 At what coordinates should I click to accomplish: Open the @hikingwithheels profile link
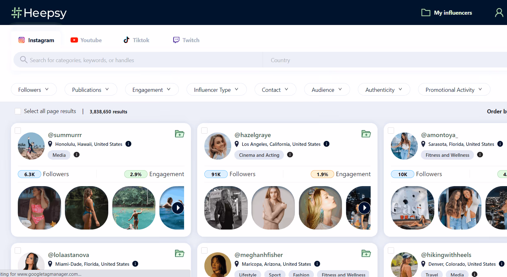[446, 255]
